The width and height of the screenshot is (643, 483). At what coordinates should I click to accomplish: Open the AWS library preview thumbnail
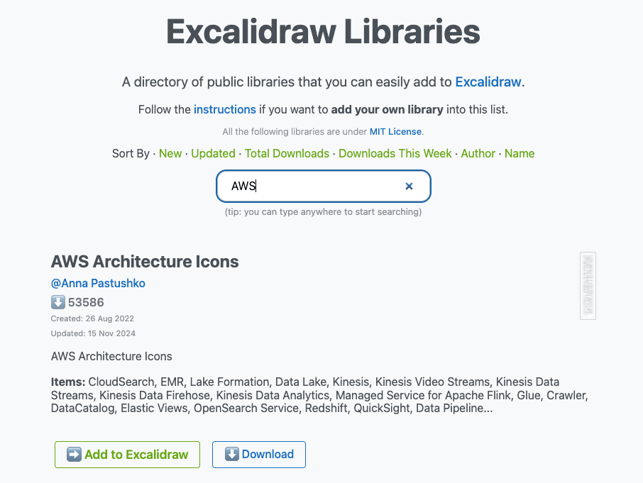point(587,286)
